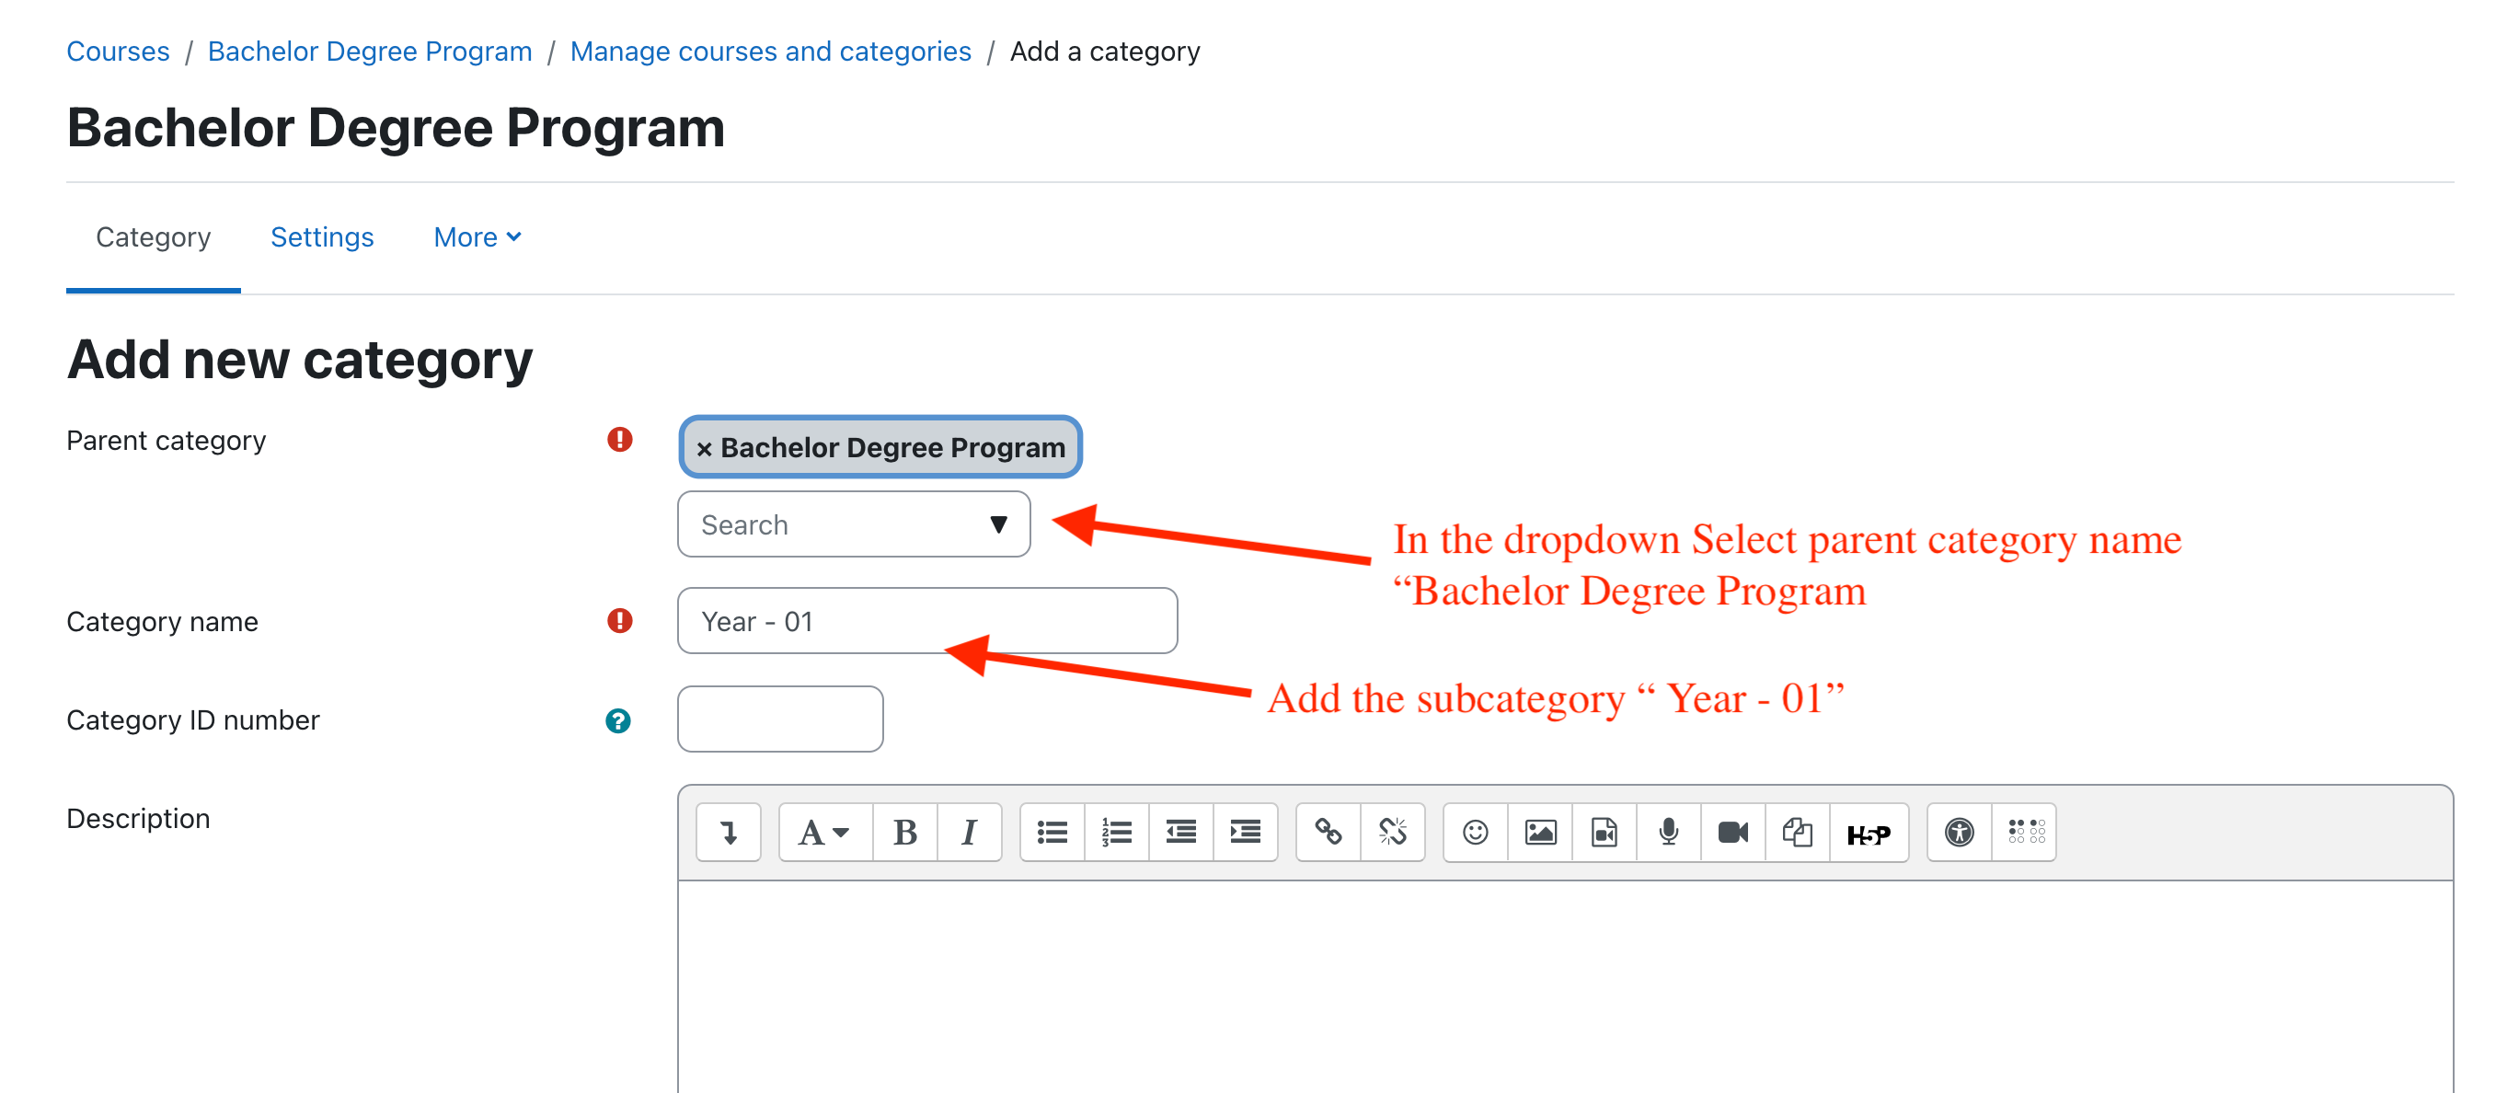Click the Record audio microphone icon
Viewport: 2496px width, 1093px height.
pyautogui.click(x=1668, y=833)
